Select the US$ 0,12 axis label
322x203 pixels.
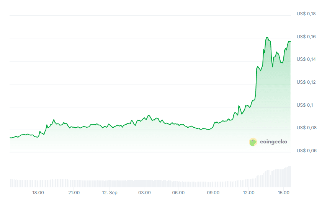pyautogui.click(x=306, y=82)
